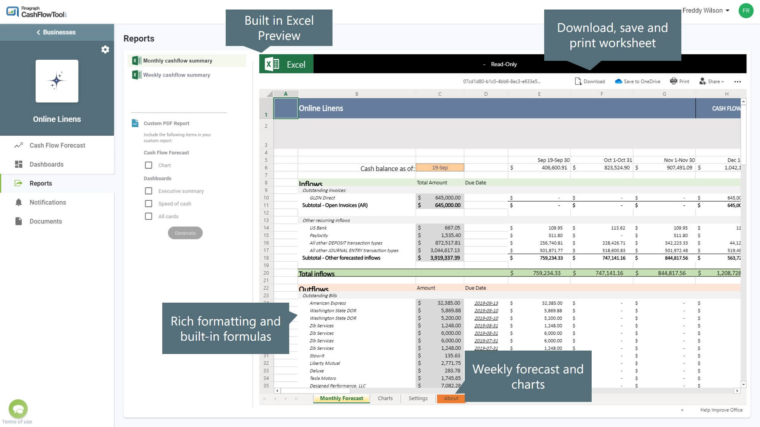
Task: Click the Total inflows row label
Action: [317, 274]
